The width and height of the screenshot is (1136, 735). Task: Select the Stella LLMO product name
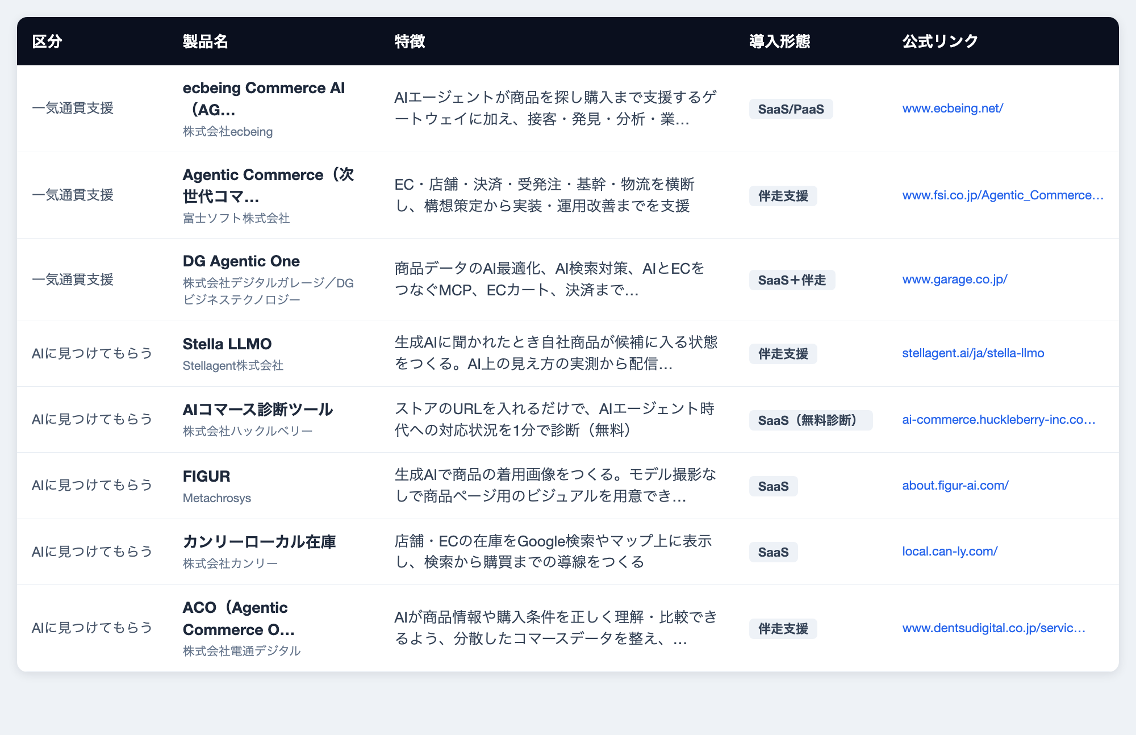(227, 344)
